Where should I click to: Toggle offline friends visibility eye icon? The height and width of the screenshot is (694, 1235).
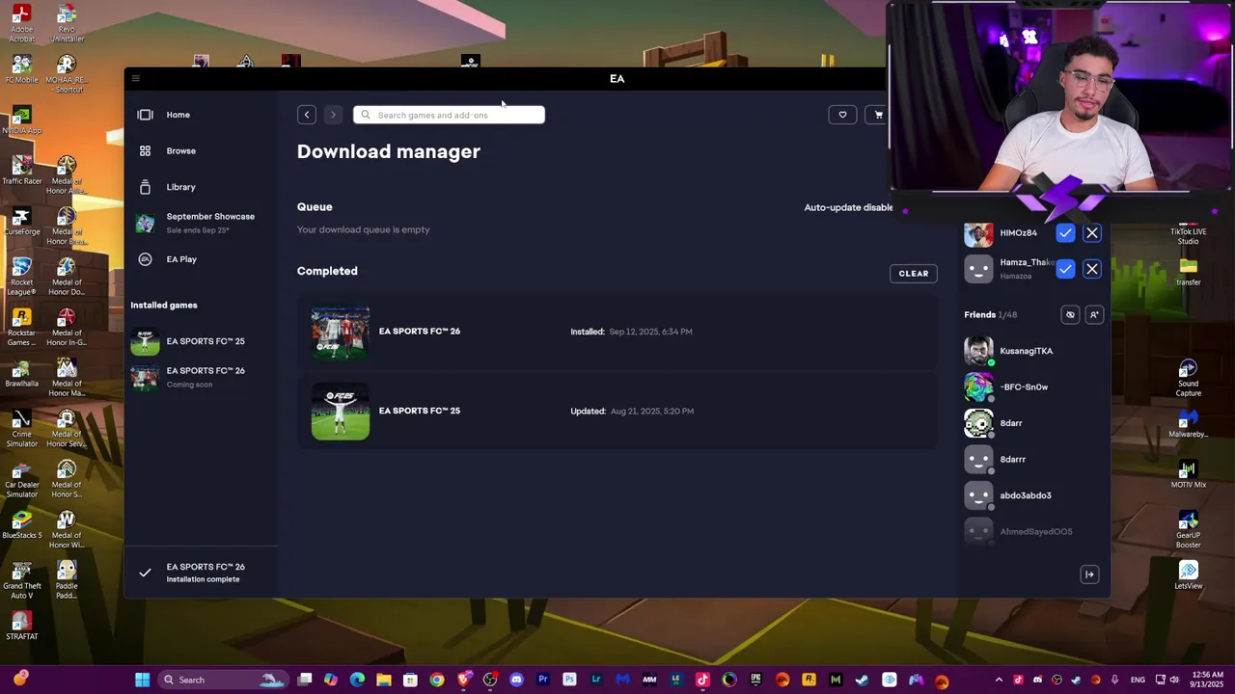tap(1070, 315)
